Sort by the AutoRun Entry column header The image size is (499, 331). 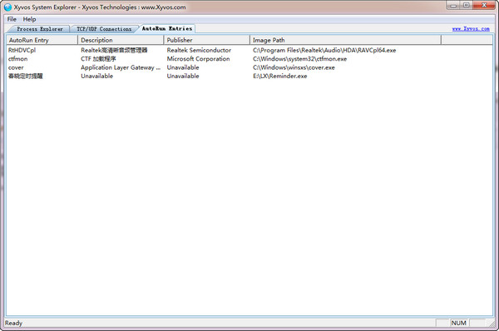(42, 40)
